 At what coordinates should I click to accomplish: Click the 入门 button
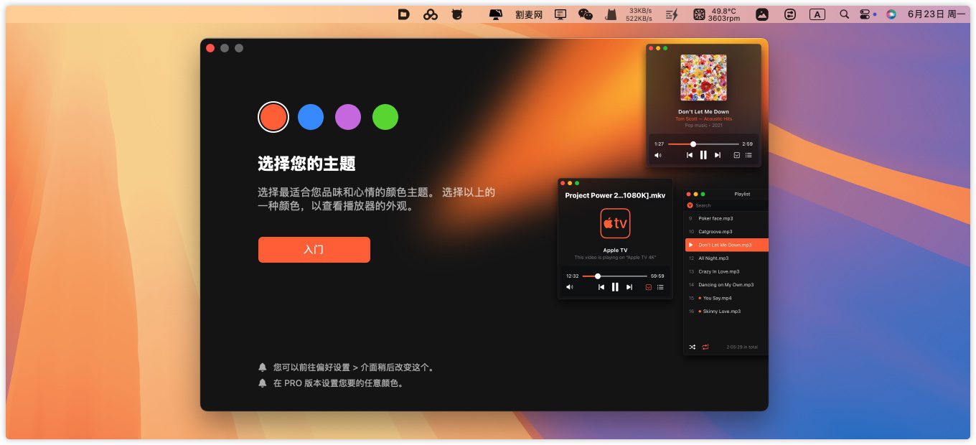click(314, 250)
